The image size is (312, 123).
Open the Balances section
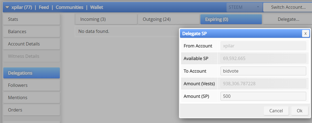(x=31, y=32)
